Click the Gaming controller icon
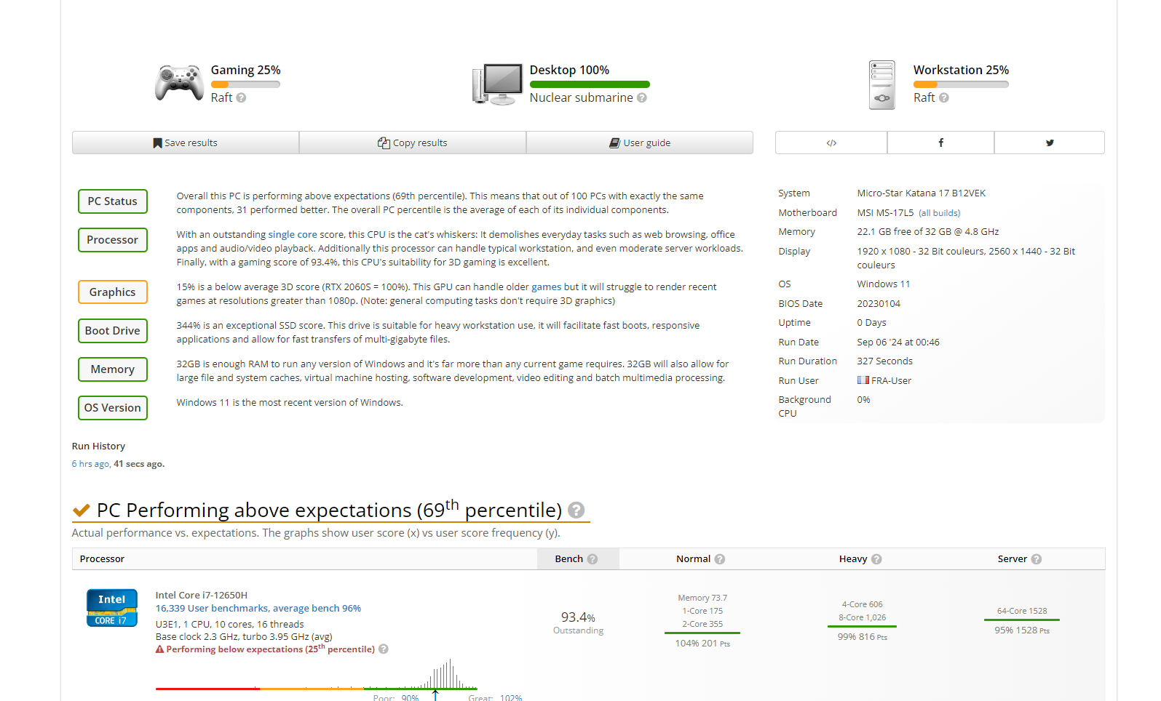Viewport: 1161px width, 701px height. [x=179, y=83]
